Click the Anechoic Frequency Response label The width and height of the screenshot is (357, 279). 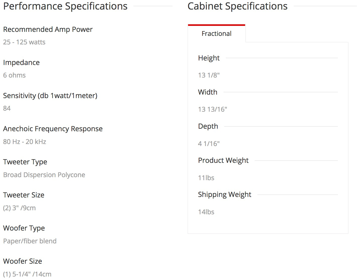pyautogui.click(x=53, y=129)
